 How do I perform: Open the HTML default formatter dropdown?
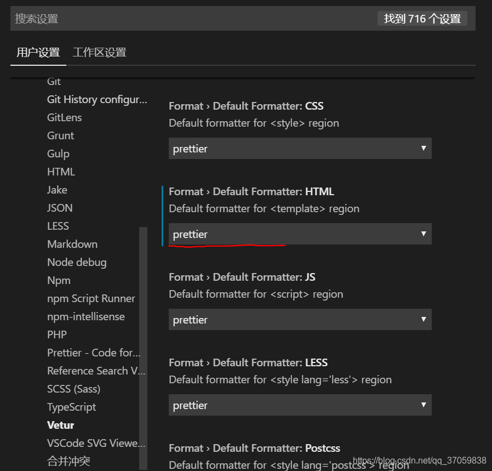300,234
